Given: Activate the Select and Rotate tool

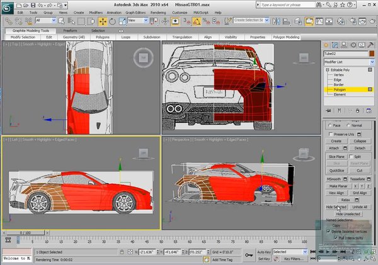Looking at the screenshot, I should click(x=113, y=21).
